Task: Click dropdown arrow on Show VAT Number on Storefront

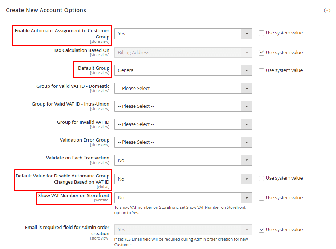Action: [247, 197]
